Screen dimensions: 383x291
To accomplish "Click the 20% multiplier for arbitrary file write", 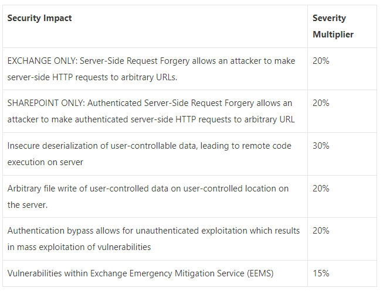I will (x=321, y=189).
